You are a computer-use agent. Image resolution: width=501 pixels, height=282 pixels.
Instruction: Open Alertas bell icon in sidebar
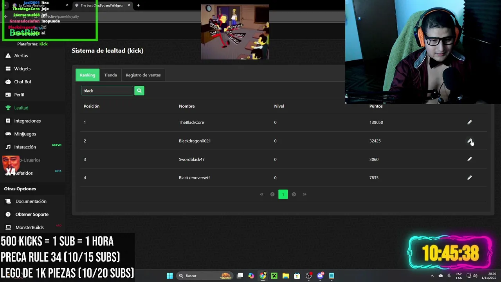tap(8, 56)
